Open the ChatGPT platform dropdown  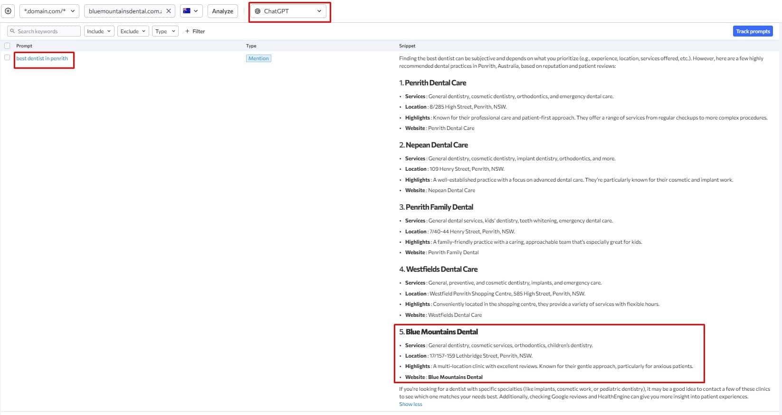tap(289, 11)
